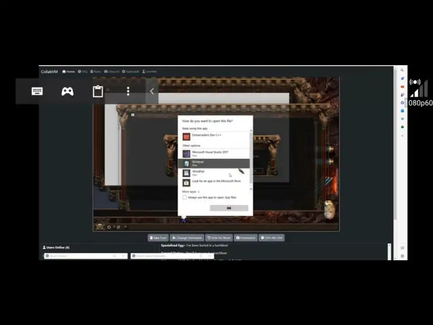Open the clipboard overlay icon
Screen dimensions: 433x325
[x=98, y=91]
